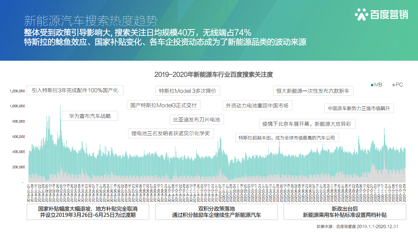The image size is (418, 235).
Task: Select chart title 2019-2020年新能源车行业百度搜索关注度
Action: tap(214, 75)
